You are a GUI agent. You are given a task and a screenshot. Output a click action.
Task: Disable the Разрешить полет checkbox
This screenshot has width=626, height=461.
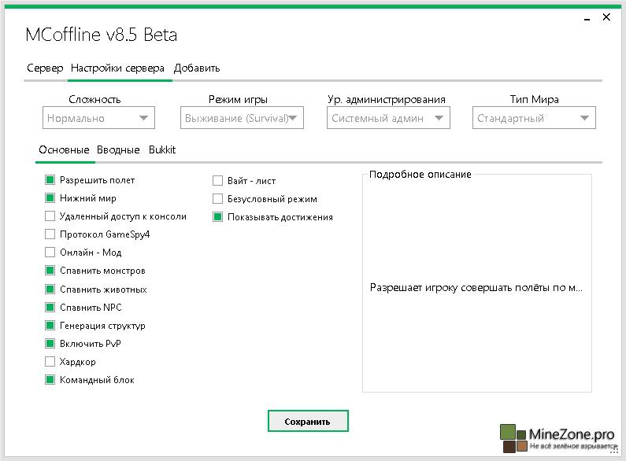coord(50,180)
